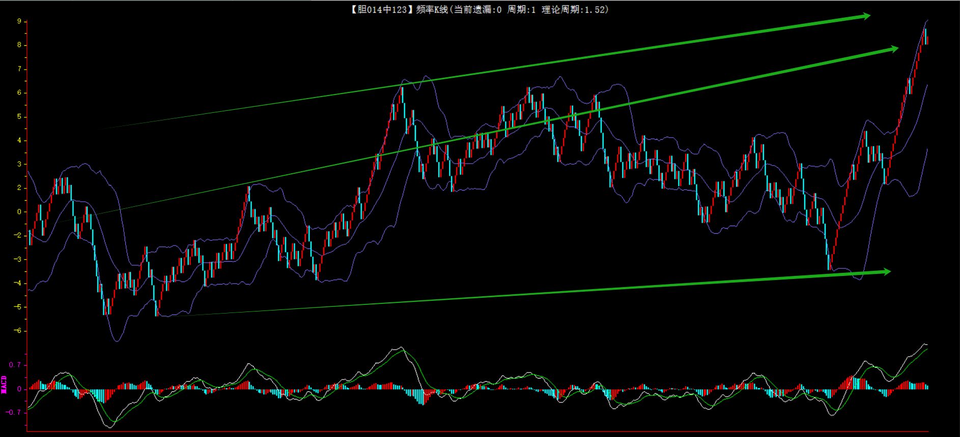Click the bottom green trend arrowhead

point(886,272)
